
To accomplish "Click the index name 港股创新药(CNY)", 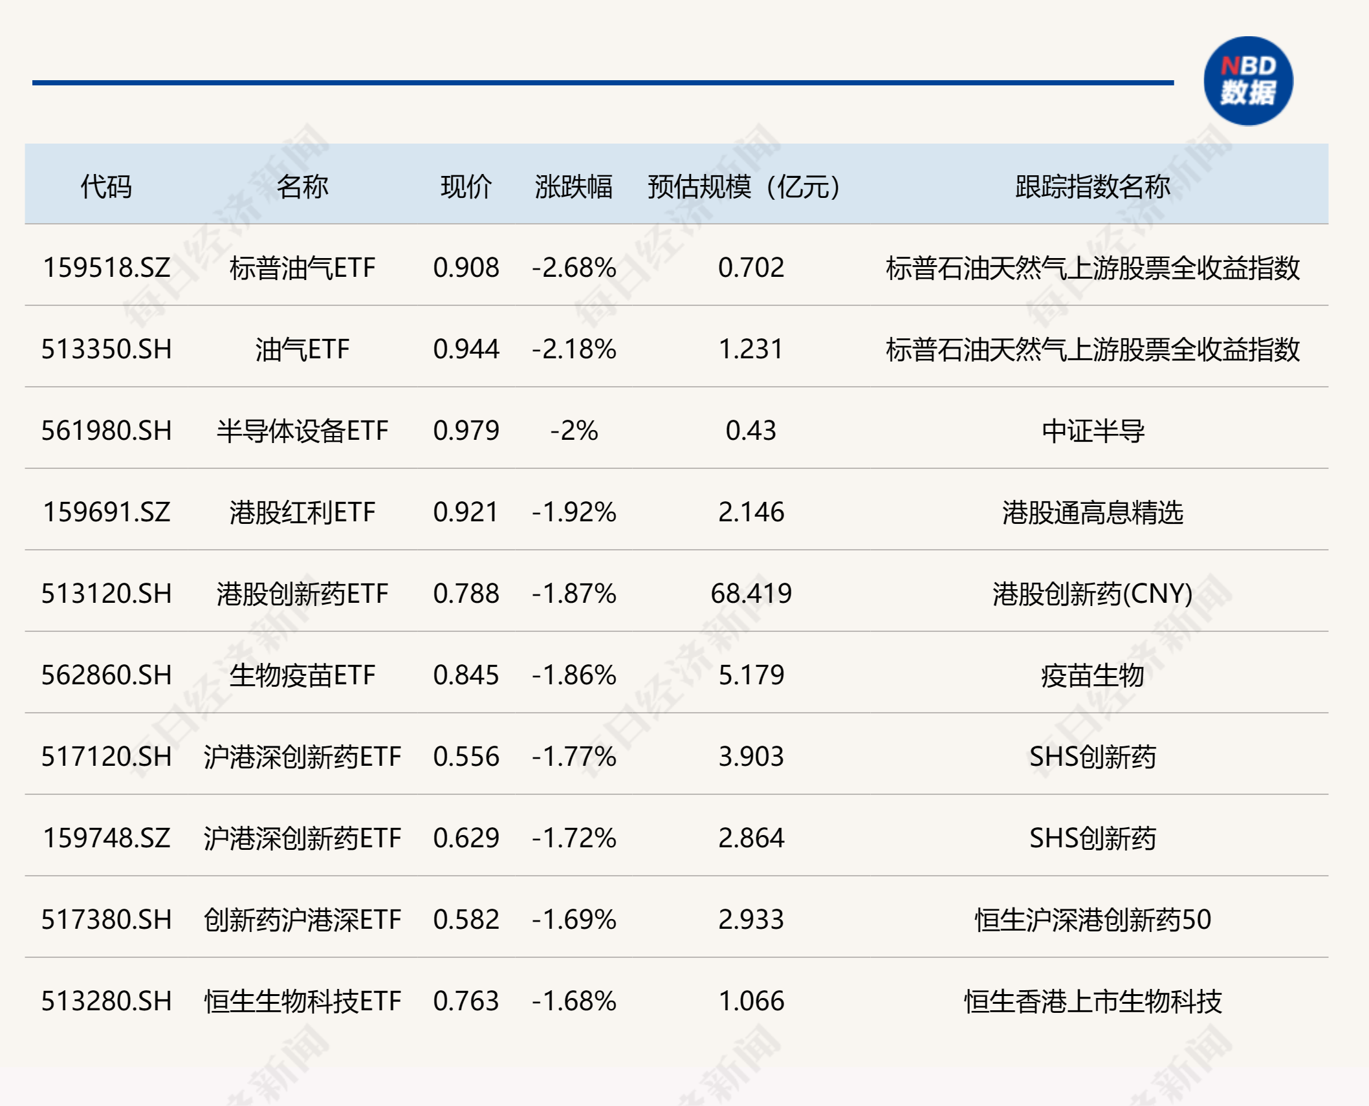I will pyautogui.click(x=1093, y=594).
